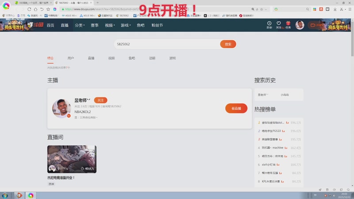
Task: Click the Douyu logo in the header
Action: pyautogui.click(x=36, y=25)
